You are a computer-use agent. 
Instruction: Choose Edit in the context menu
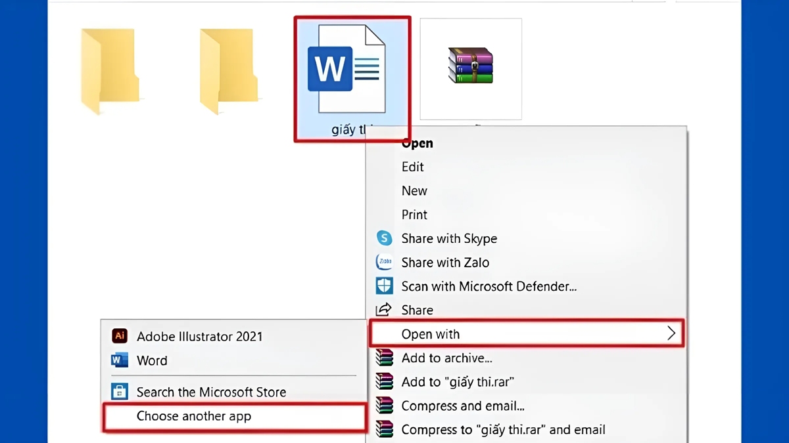pos(412,167)
